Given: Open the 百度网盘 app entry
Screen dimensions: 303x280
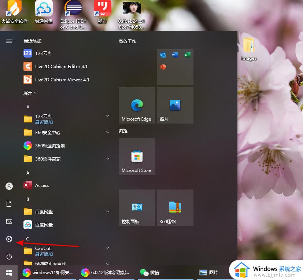Looking at the screenshot, I should [x=66, y=225].
